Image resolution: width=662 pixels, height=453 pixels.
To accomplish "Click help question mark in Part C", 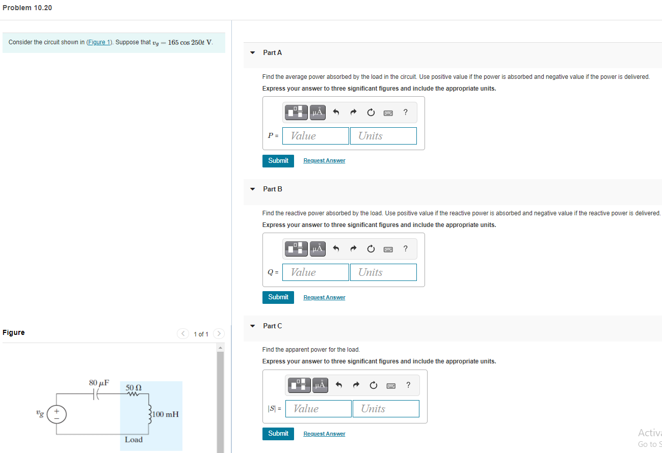I will tap(408, 385).
